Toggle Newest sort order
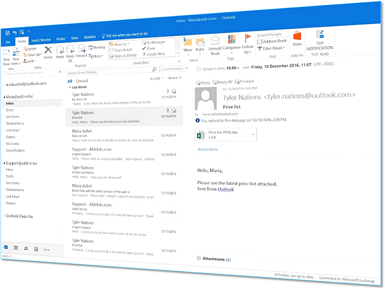The width and height of the screenshot is (385, 288). (x=174, y=78)
